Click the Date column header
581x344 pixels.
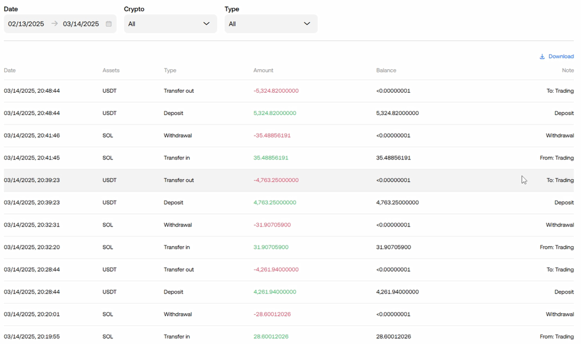(x=10, y=70)
